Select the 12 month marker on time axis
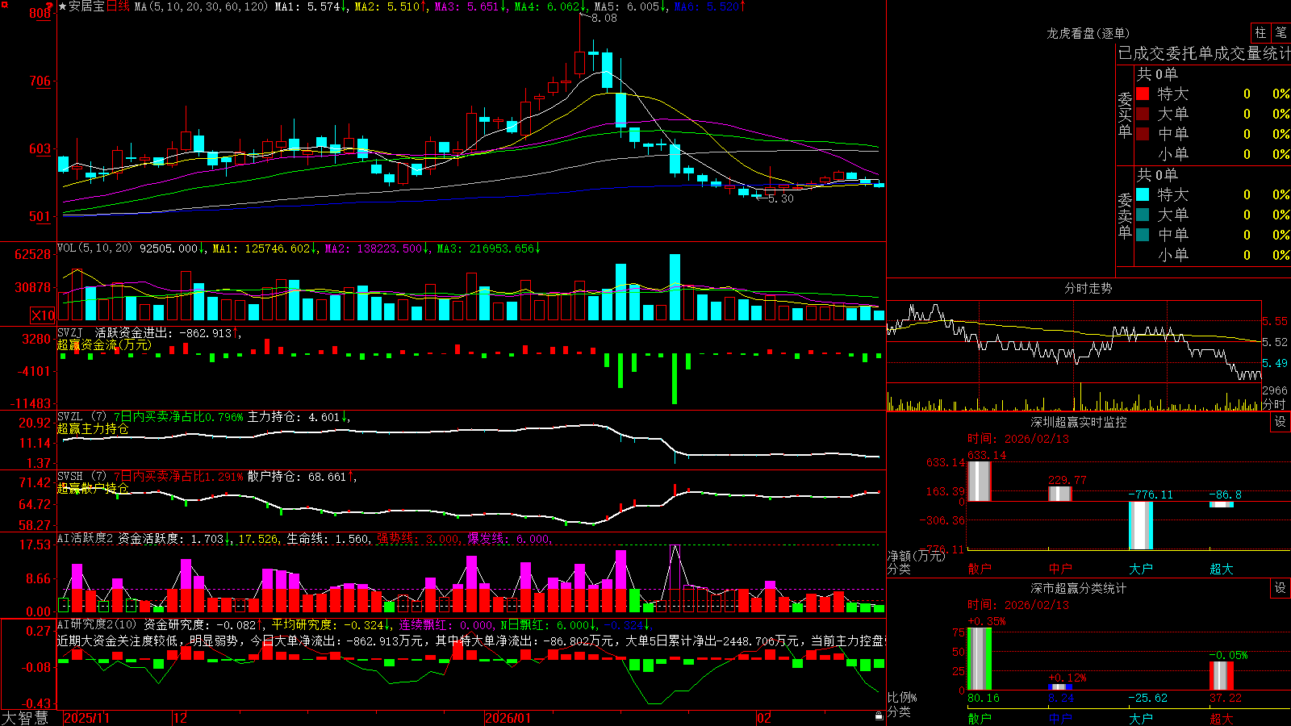Image resolution: width=1291 pixels, height=726 pixels. tap(180, 718)
